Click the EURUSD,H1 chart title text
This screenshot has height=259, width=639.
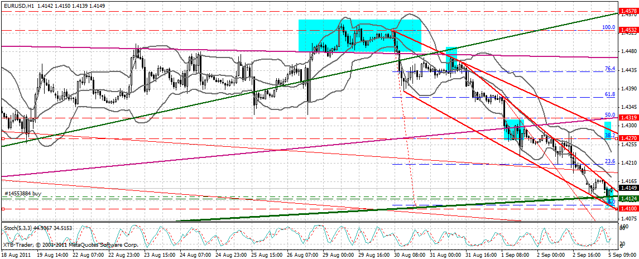click(18, 6)
